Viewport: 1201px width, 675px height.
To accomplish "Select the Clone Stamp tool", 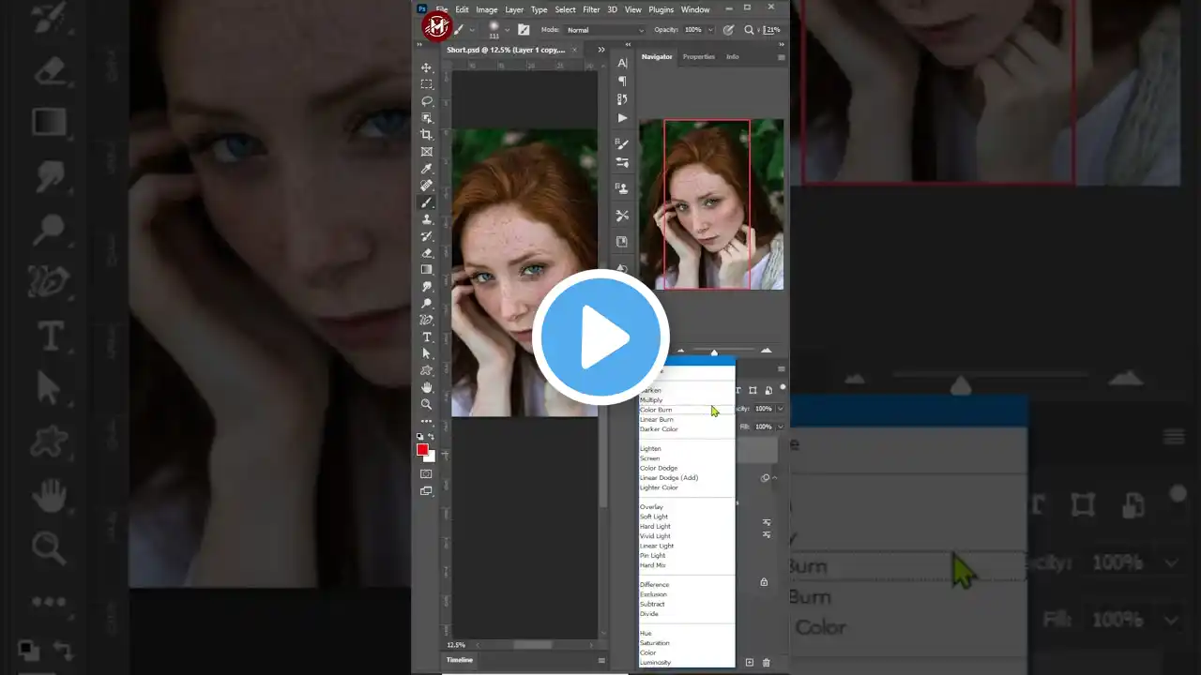I will coord(427,219).
